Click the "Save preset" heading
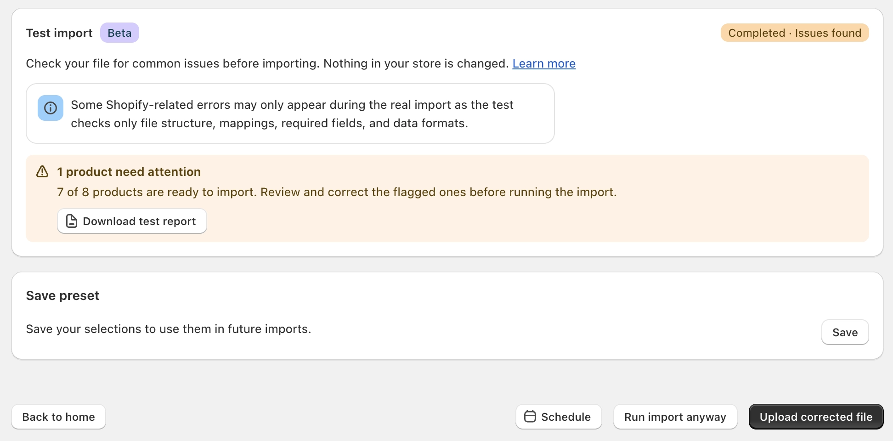Image resolution: width=893 pixels, height=441 pixels. 62,295
